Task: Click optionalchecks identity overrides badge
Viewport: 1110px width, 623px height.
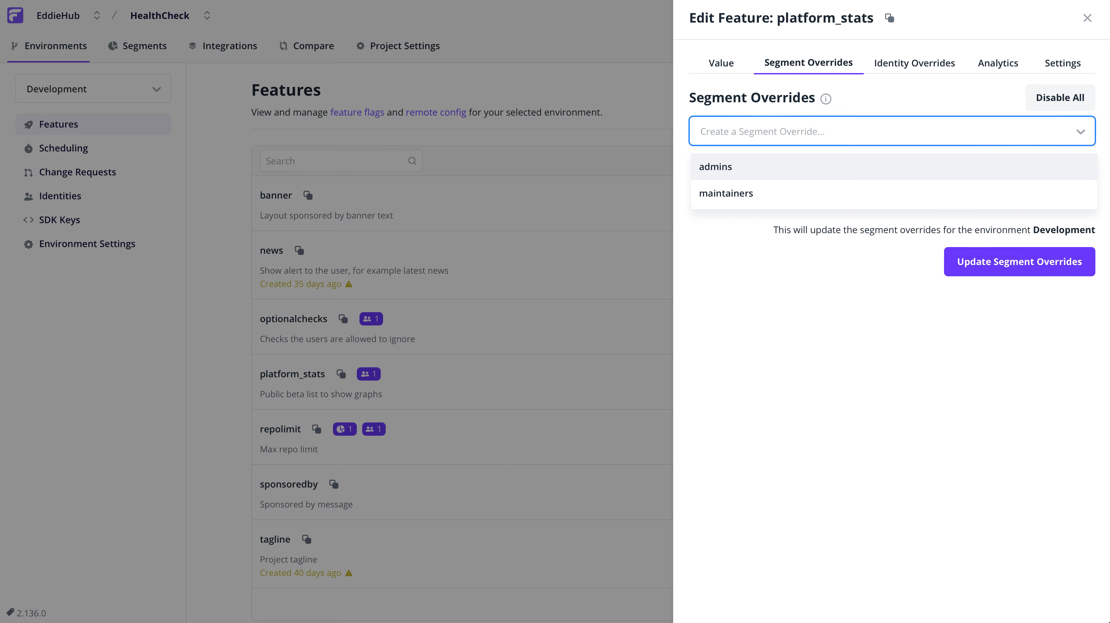Action: (371, 318)
